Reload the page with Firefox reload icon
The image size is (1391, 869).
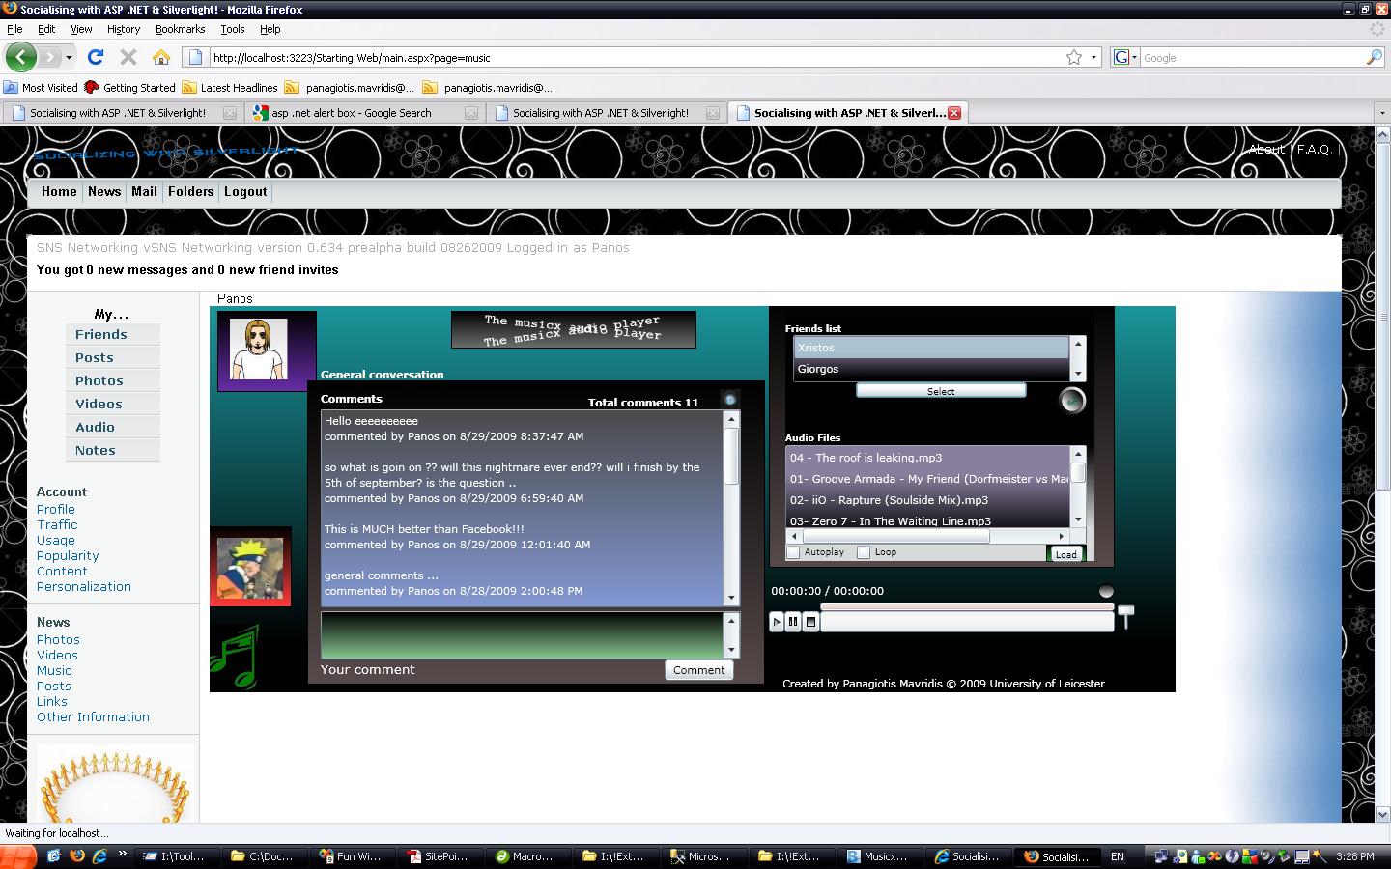click(95, 57)
